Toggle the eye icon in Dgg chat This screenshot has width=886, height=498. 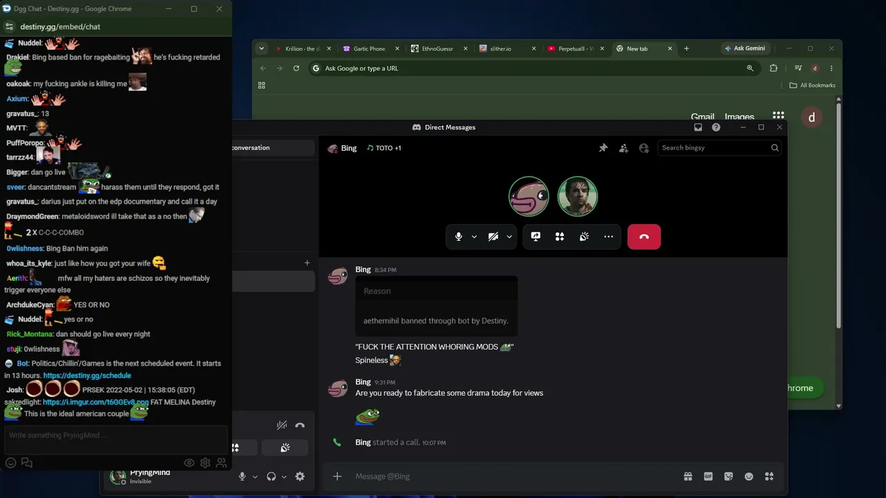(x=189, y=463)
